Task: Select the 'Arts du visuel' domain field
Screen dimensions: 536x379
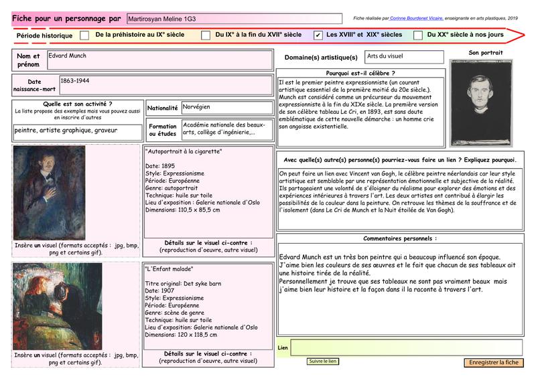Action: pyautogui.click(x=403, y=57)
